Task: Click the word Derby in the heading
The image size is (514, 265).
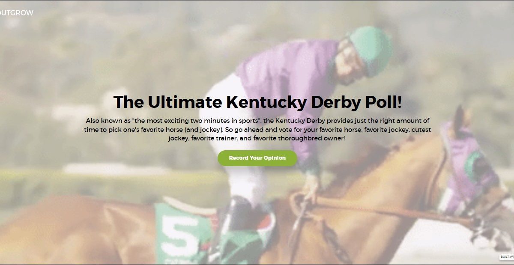Action: click(328, 102)
